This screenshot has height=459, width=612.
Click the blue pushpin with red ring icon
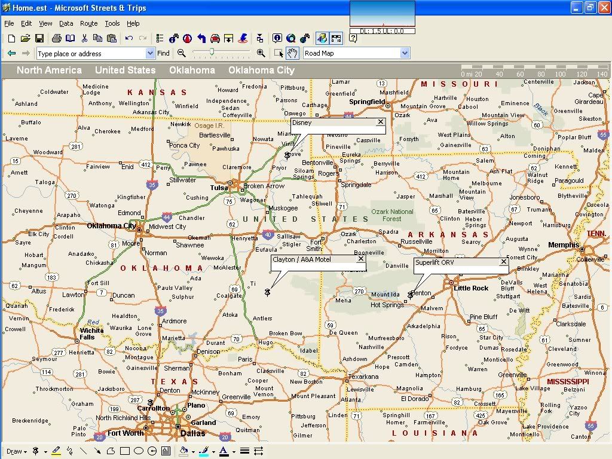coord(243,38)
